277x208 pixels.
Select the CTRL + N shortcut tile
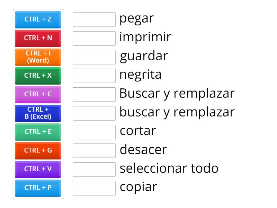click(x=37, y=38)
